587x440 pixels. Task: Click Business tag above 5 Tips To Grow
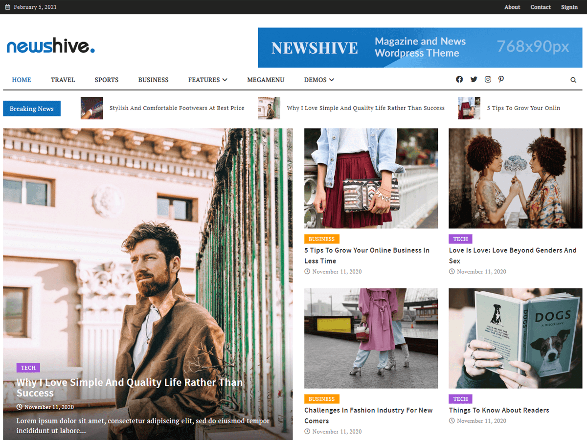(322, 239)
